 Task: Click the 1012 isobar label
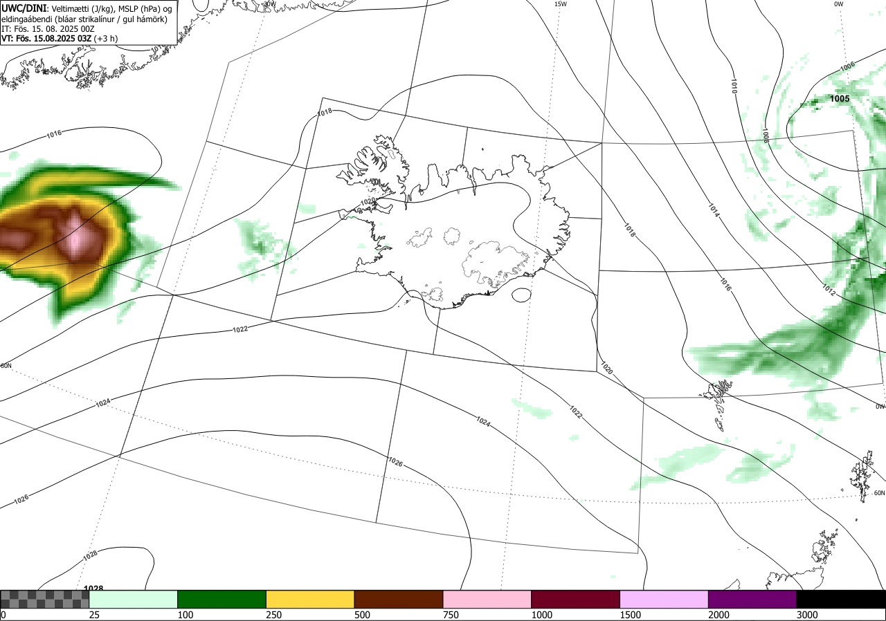tap(829, 290)
